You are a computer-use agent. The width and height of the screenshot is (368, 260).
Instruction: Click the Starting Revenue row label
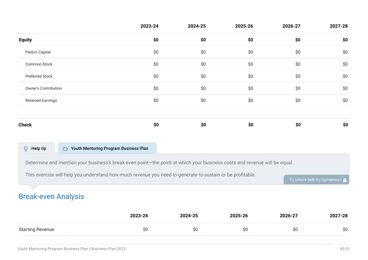(36, 229)
